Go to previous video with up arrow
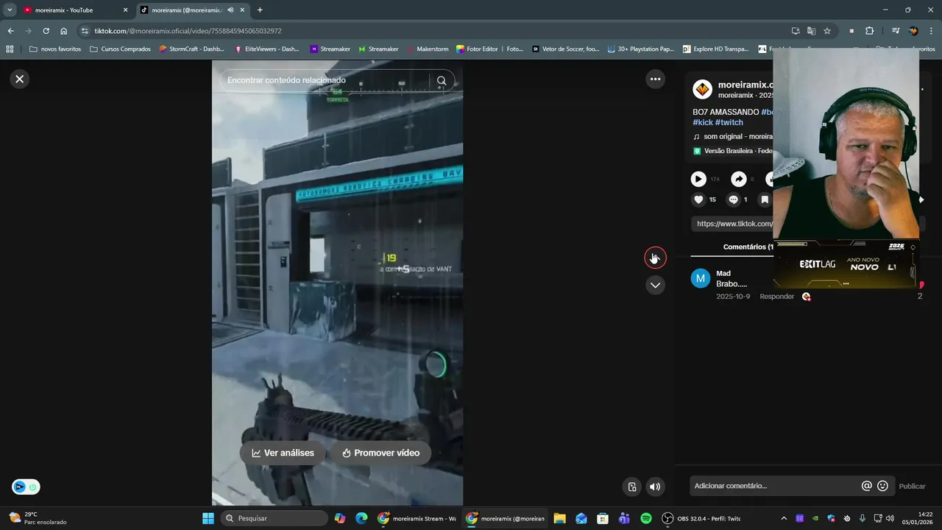This screenshot has height=530, width=942. coord(655,257)
